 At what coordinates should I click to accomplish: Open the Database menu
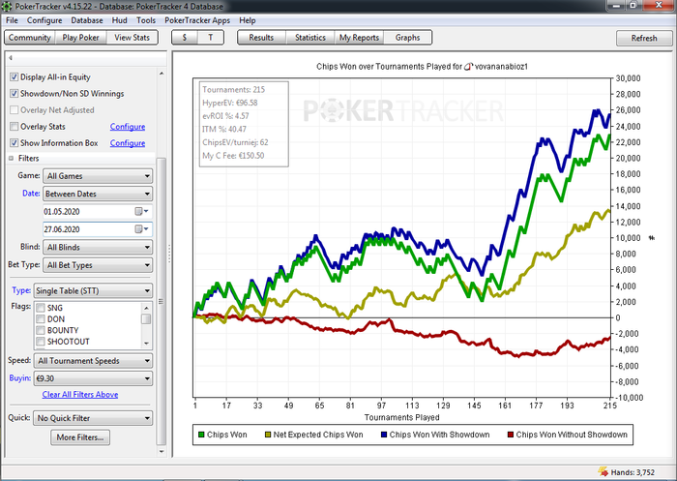[x=87, y=20]
